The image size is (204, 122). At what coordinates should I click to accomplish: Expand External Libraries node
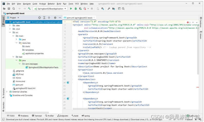[7, 92]
